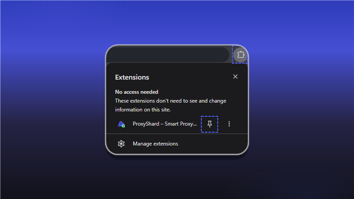
Task: Click the Manage extensions gear icon
Action: (121, 144)
